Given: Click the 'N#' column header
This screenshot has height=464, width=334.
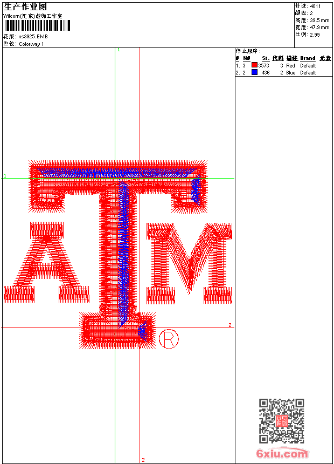Looking at the screenshot, I should click(247, 58).
